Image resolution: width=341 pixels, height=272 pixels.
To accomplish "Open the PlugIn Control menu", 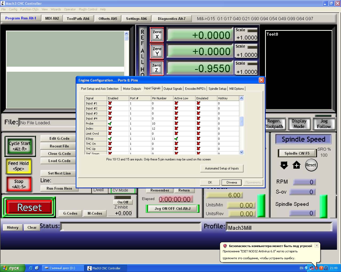I will click(x=88, y=9).
